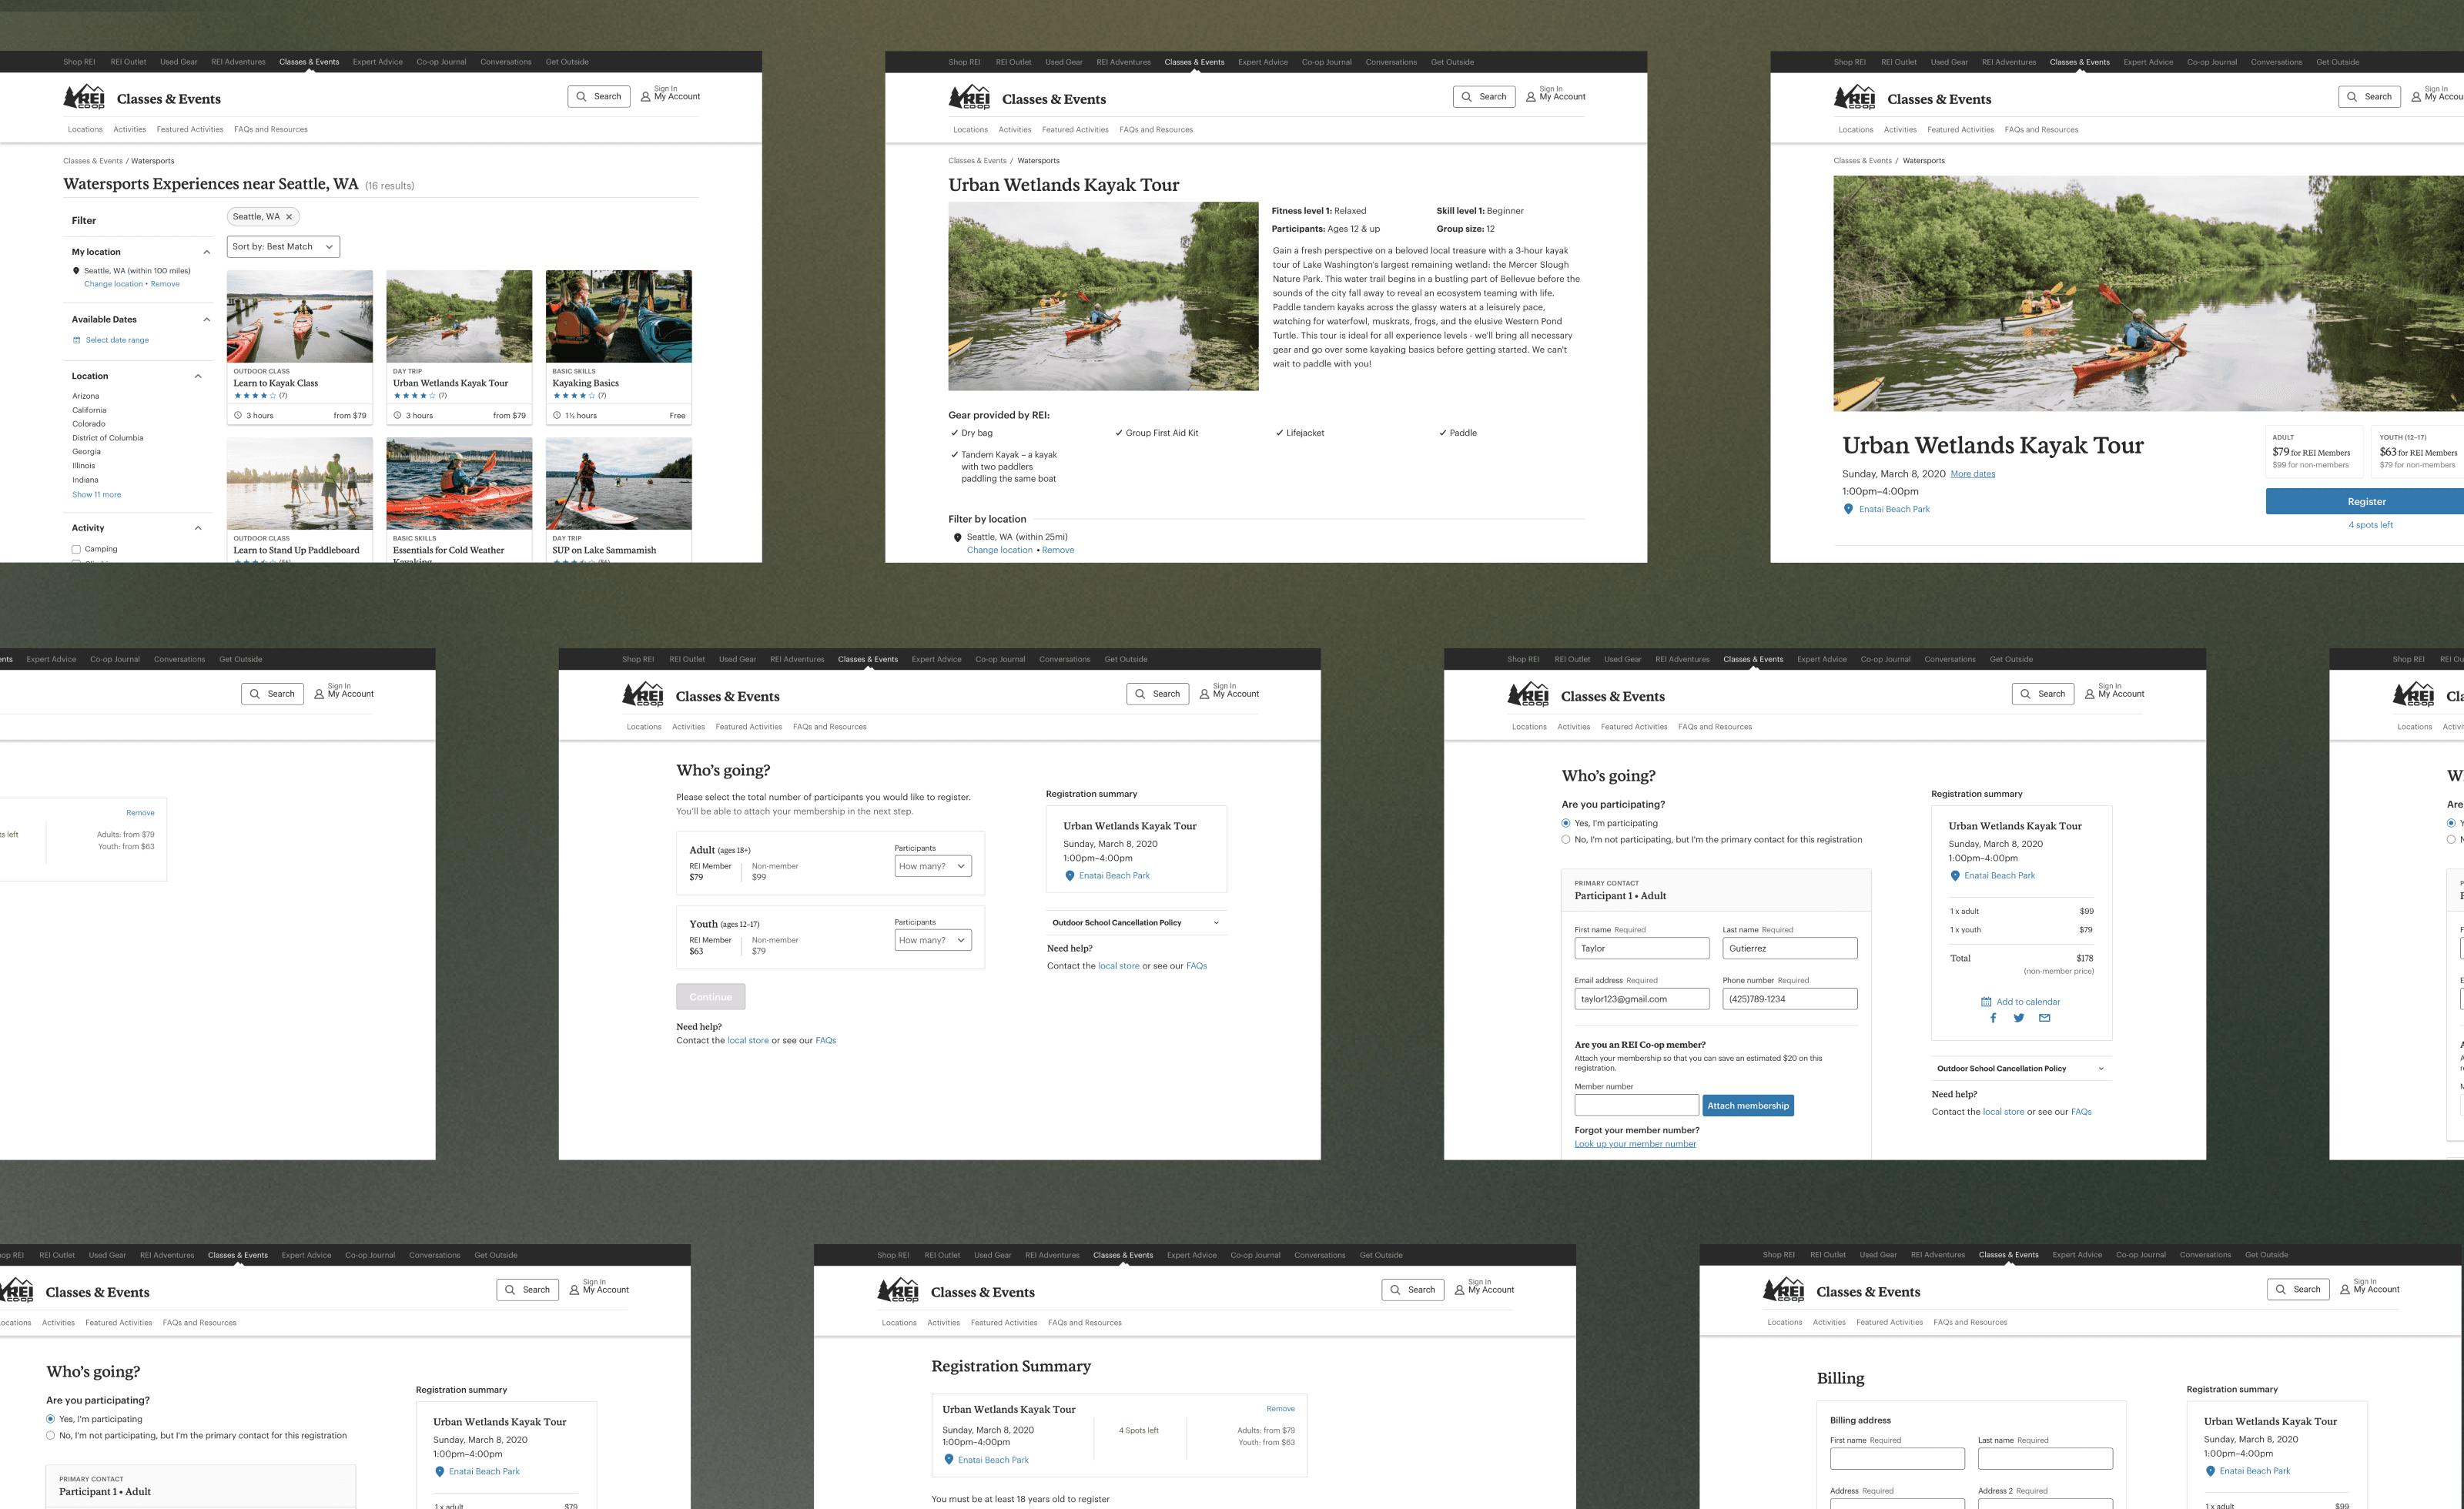Select No, I'm not participating on the Taylor form page
This screenshot has width=2464, height=1509.
[1566, 840]
